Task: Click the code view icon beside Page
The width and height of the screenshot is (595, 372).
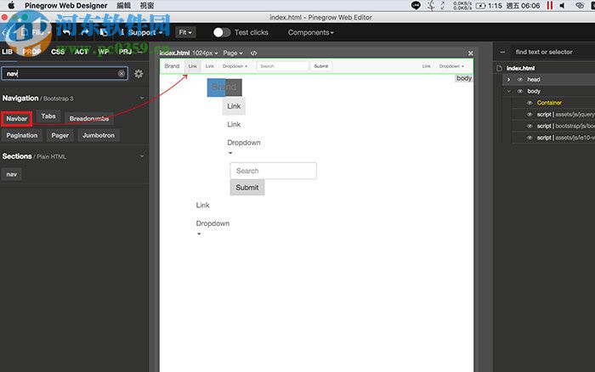Action: [x=254, y=54]
